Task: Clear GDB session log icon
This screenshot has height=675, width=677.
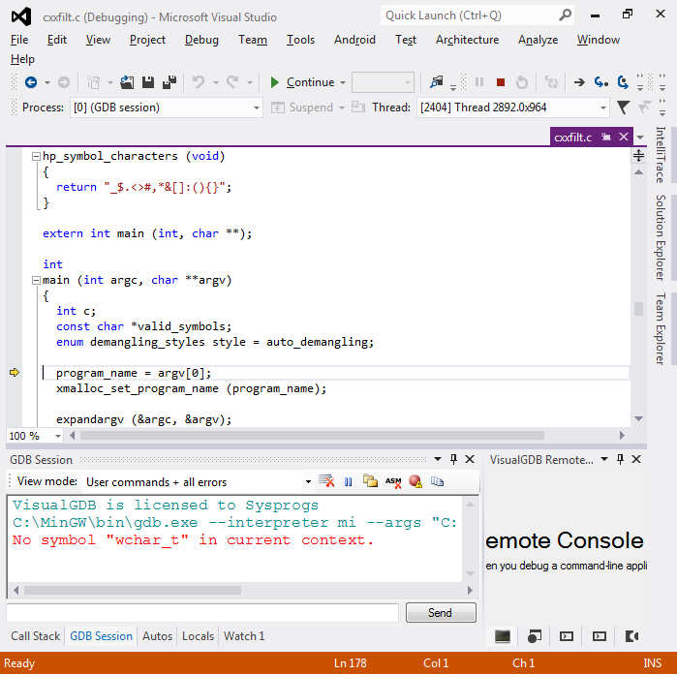Action: point(326,480)
